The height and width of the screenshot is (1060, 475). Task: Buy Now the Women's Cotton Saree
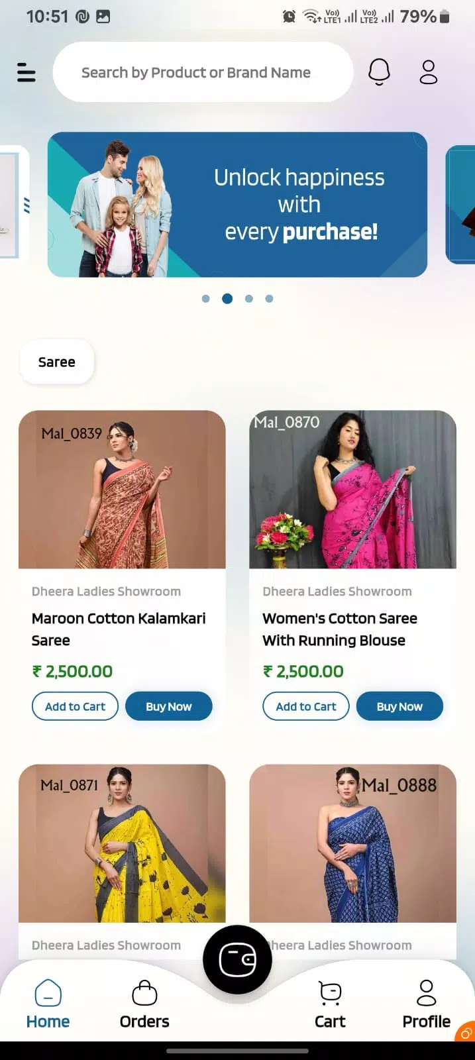399,706
